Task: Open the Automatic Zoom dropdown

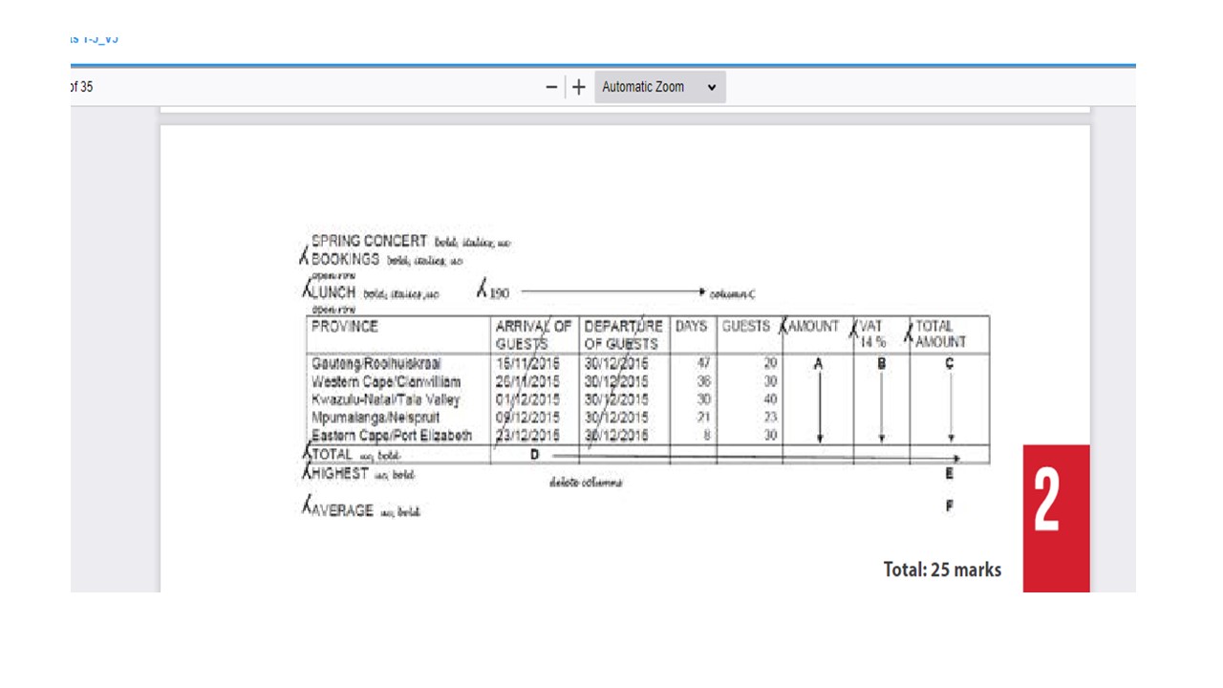Action: point(659,87)
